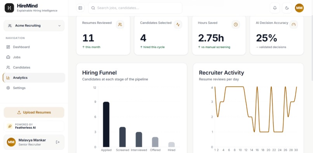
Task: Click the Candidates Selected pulse icon
Action: pos(178,25)
